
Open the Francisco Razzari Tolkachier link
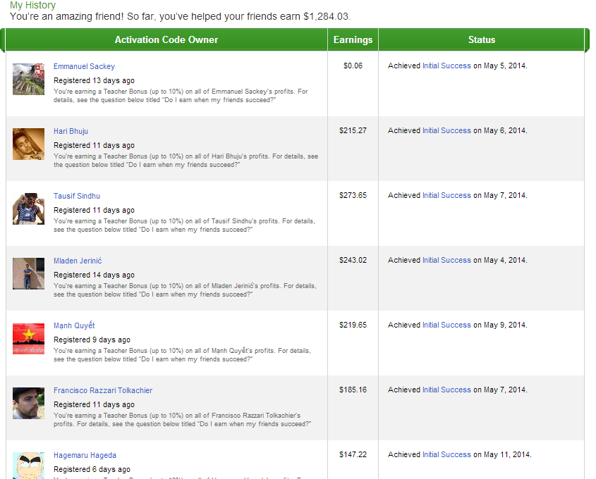[103, 390]
